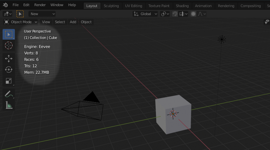This screenshot has height=150, width=270.
Task: Open the Object Mode dropdown
Action: point(20,22)
